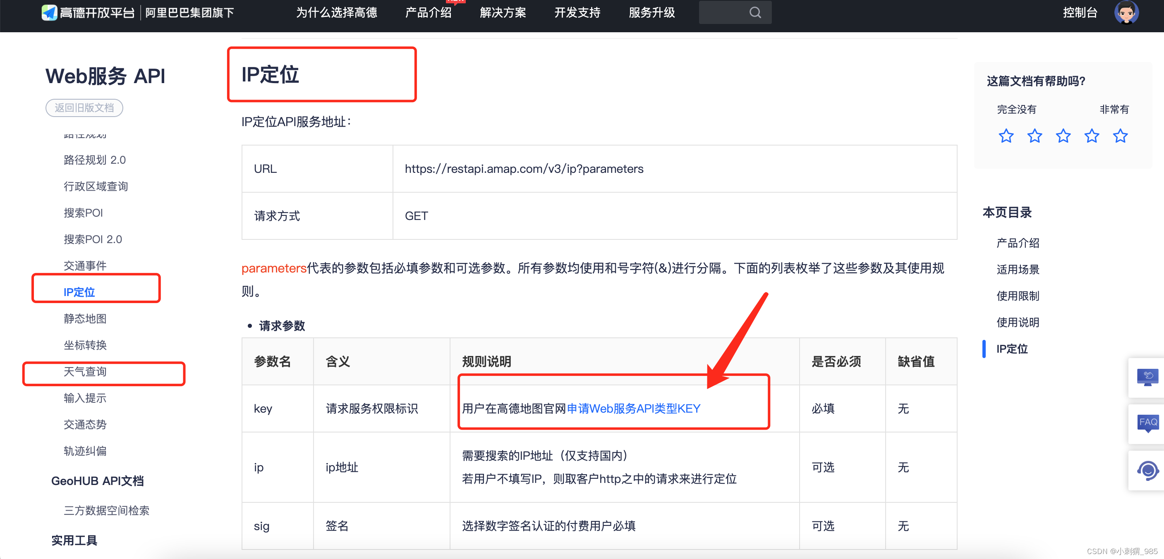Image resolution: width=1164 pixels, height=559 pixels.
Task: Jump to 使用说明 in page contents
Action: [x=1018, y=322]
